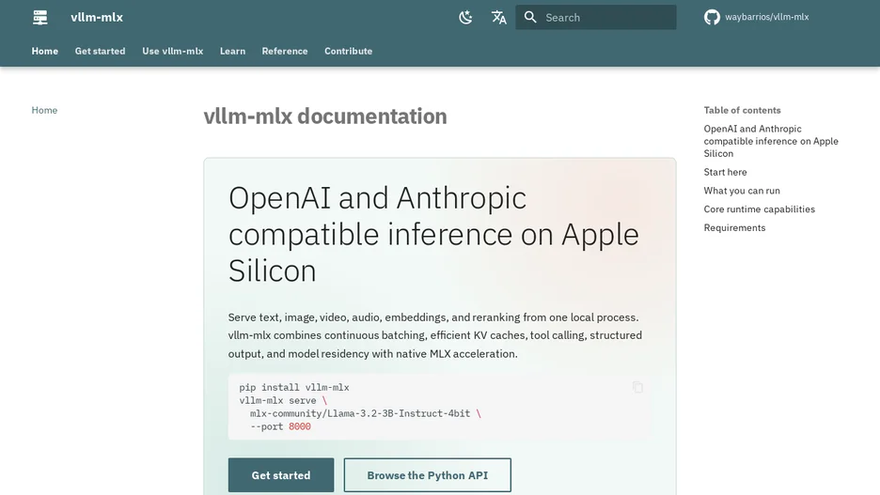This screenshot has height=495, width=880.
Task: Jump to Core runtime capabilities section
Action: point(759,209)
